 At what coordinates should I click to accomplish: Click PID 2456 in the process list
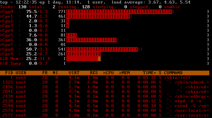pos(8,87)
